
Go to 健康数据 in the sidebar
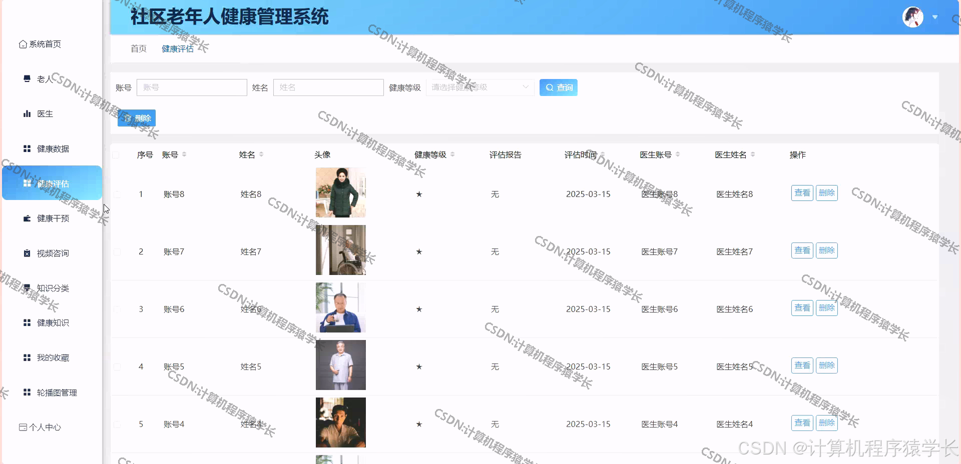(53, 148)
